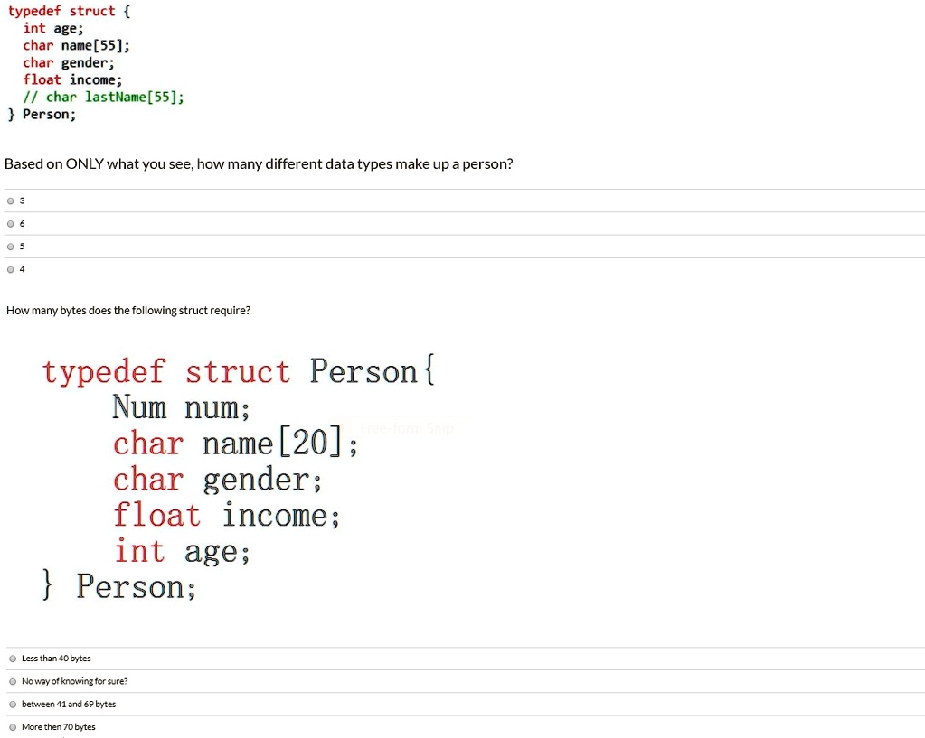925x738 pixels.
Task: Pick the radio button labeled 5
Action: pyautogui.click(x=10, y=246)
